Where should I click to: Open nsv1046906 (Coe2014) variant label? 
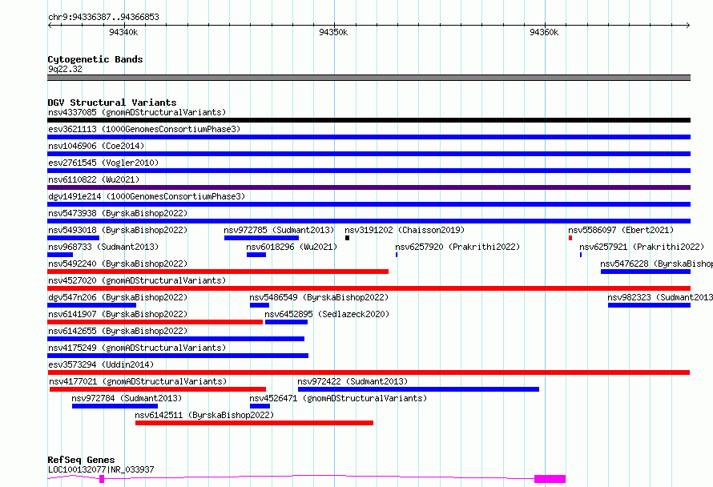tap(96, 146)
